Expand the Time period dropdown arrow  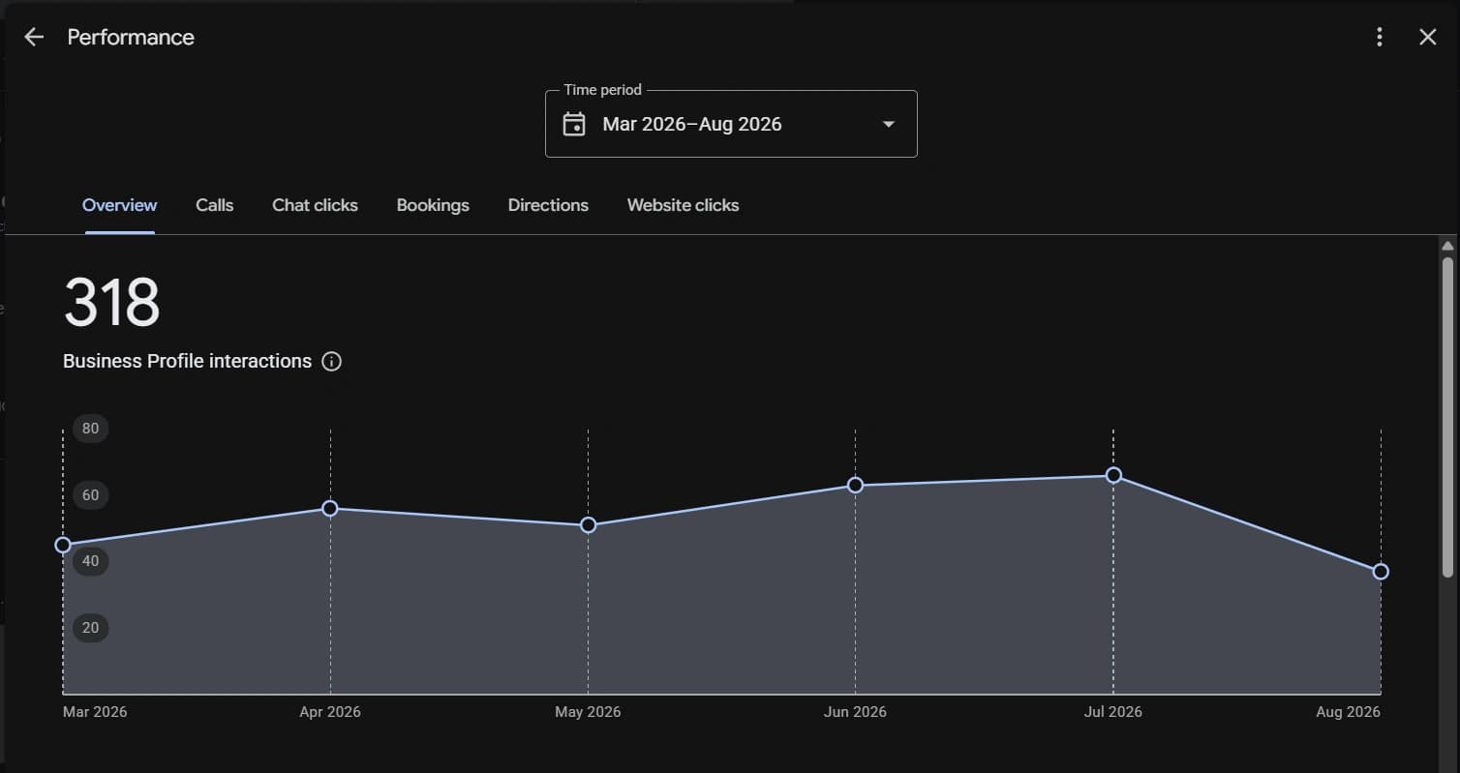889,124
